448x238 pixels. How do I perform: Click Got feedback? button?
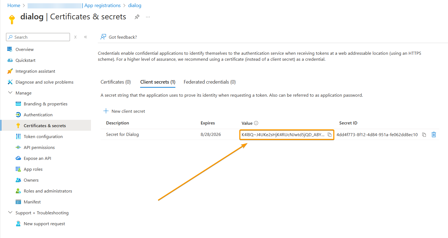tap(119, 37)
